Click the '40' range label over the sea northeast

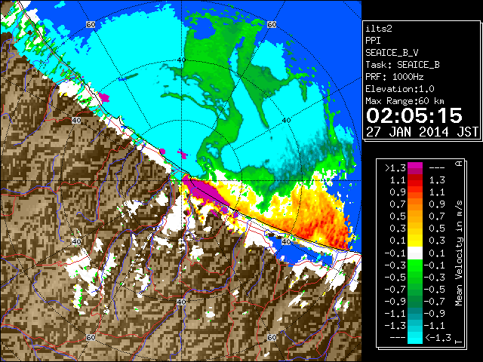[x=287, y=121]
